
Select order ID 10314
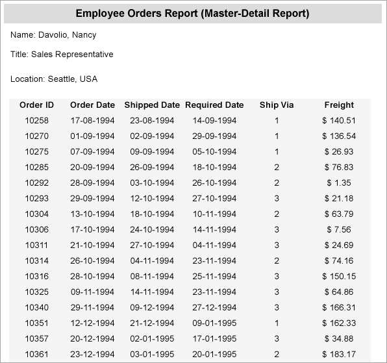pos(37,260)
